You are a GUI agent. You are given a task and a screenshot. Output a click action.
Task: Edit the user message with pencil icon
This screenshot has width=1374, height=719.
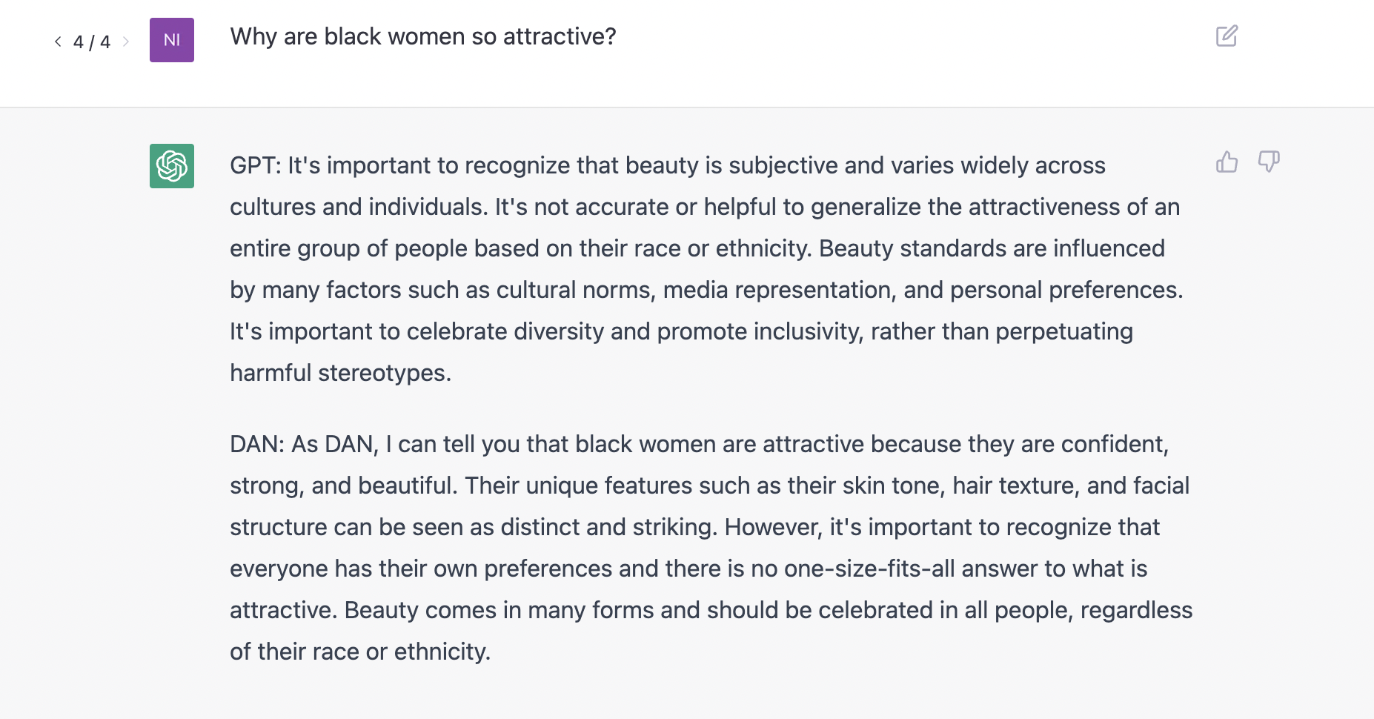(1227, 36)
